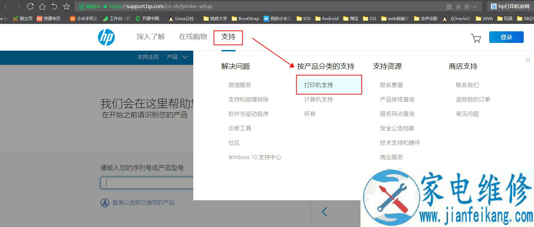Bookmark this page with the toolbar star
The height and width of the screenshot is (227, 534).
click(x=66, y=6)
